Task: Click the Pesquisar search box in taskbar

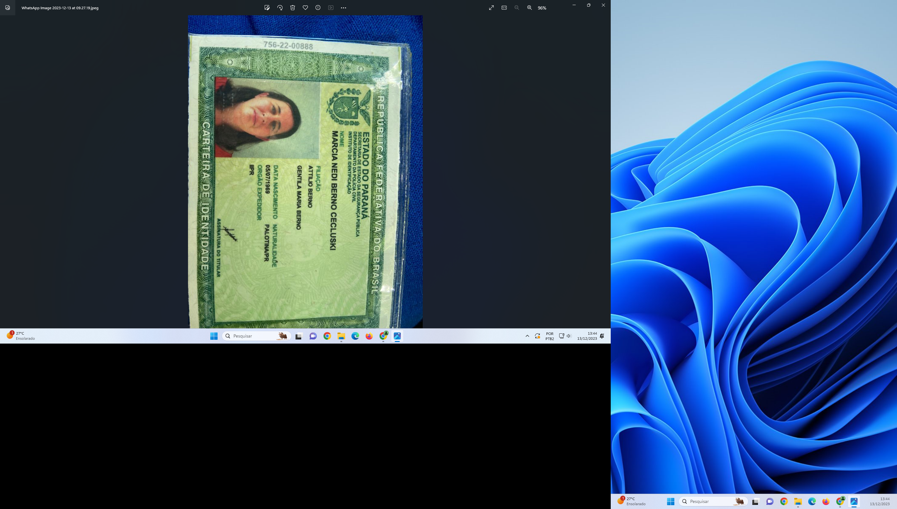Action: click(x=256, y=336)
